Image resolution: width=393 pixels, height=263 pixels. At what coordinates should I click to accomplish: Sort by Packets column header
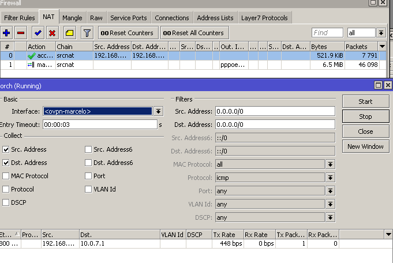(361, 47)
